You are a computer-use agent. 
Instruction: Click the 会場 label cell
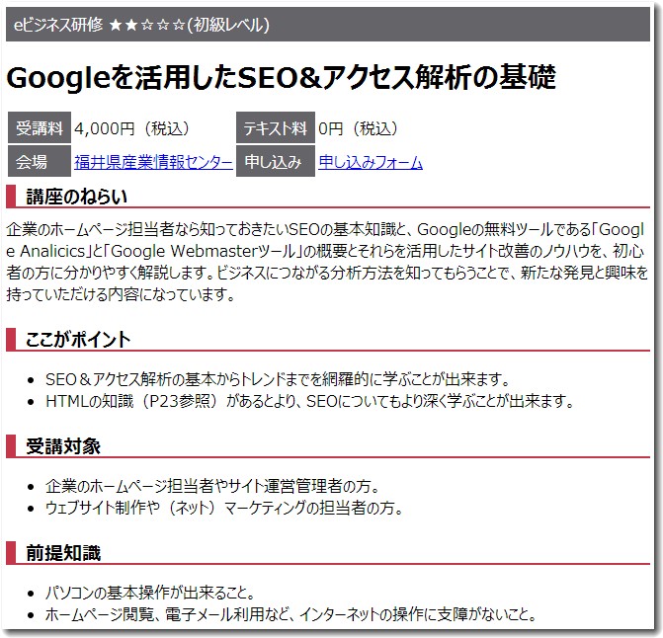coord(40,161)
